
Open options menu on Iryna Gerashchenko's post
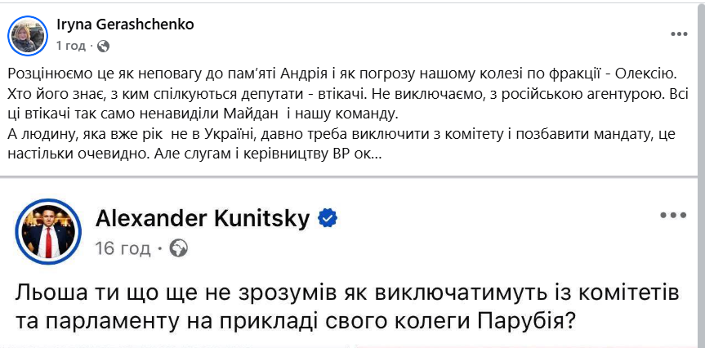point(679,34)
